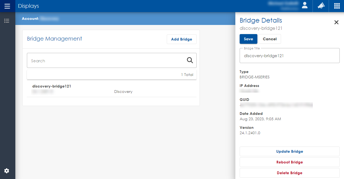This screenshot has width=344, height=179.
Task: Cancel editing bridge details
Action: click(x=269, y=39)
